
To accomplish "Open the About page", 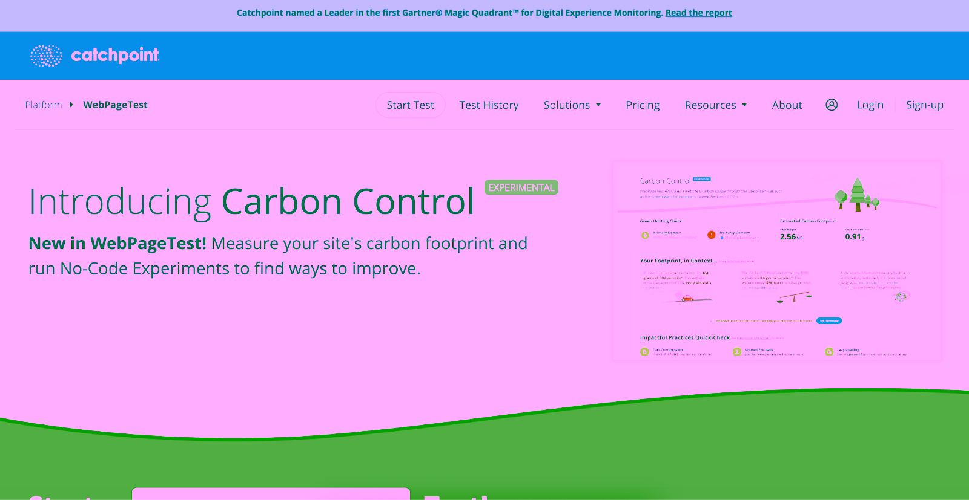I will coord(787,105).
